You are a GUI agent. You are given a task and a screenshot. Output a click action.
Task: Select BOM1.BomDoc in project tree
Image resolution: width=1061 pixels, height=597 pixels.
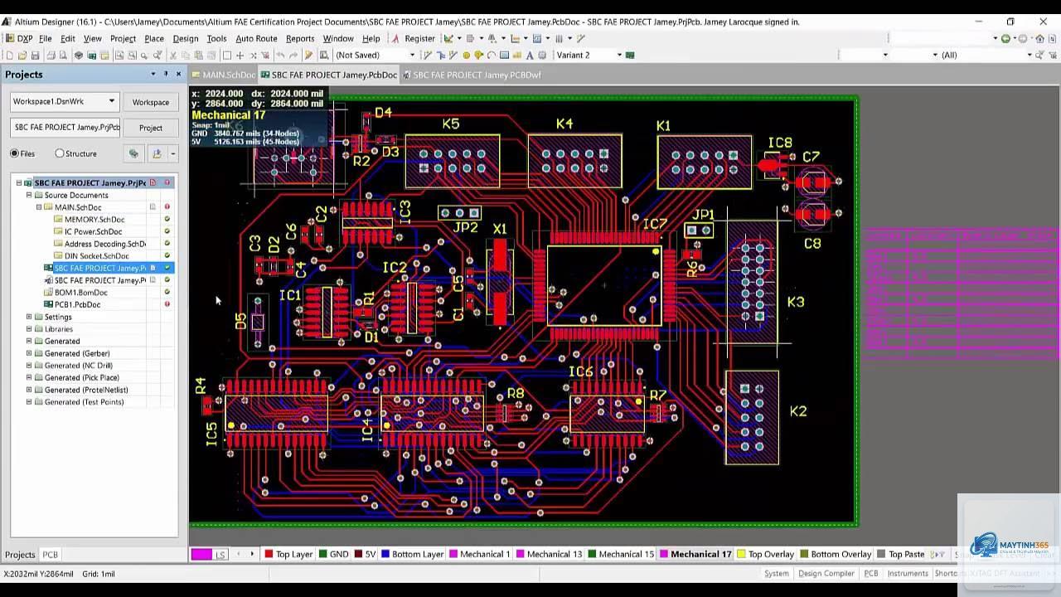81,293
